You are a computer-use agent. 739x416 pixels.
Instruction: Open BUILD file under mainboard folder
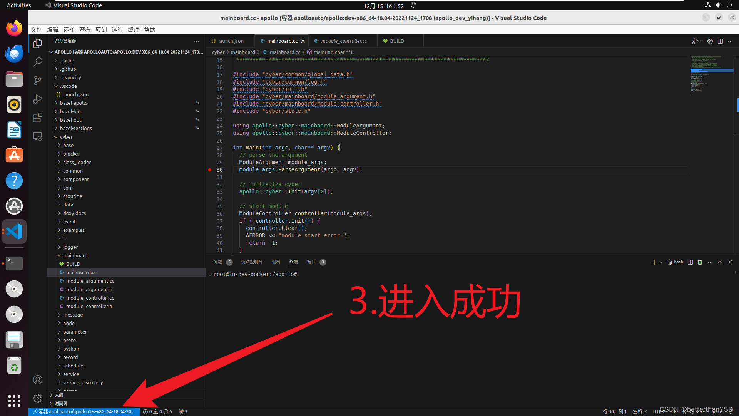click(x=126, y=264)
